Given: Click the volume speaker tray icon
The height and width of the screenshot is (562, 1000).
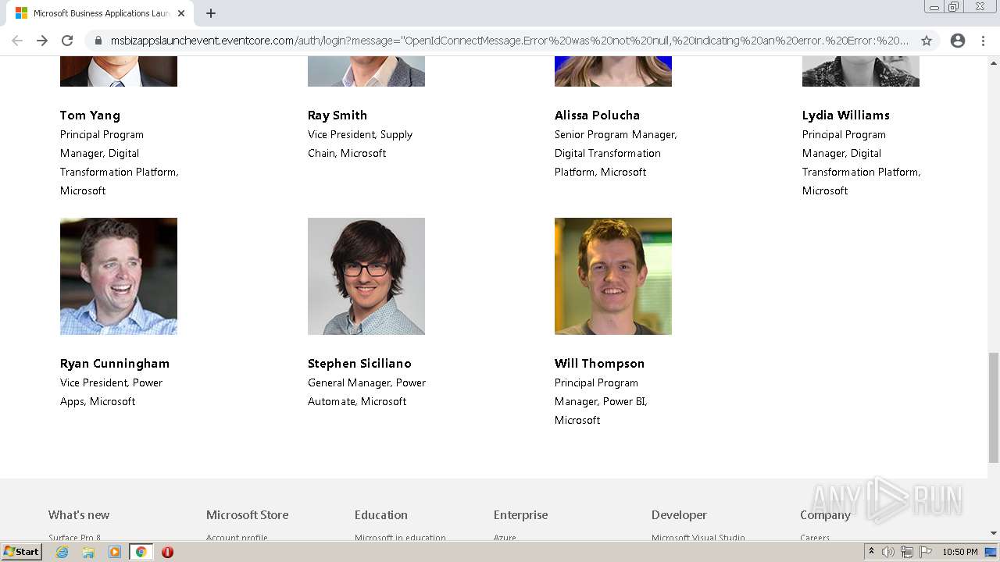Looking at the screenshot, I should click(x=888, y=552).
